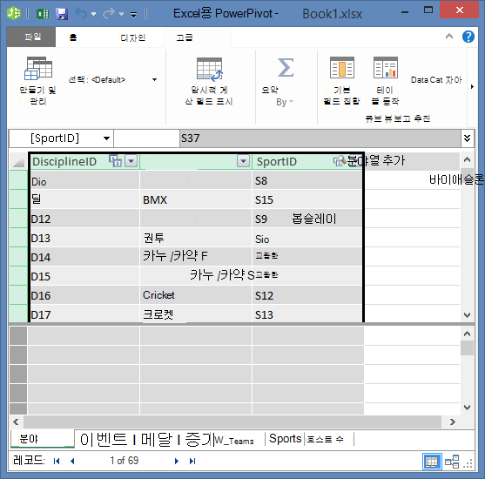Select the cell containing BMX

[x=196, y=199]
